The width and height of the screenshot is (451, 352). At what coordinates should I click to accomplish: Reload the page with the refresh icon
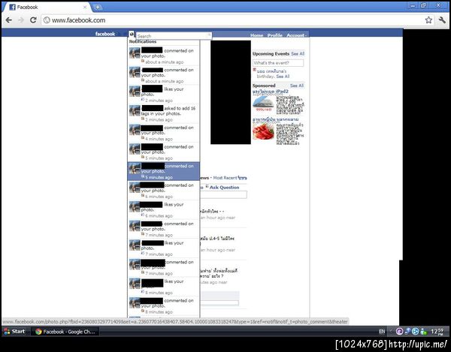33,20
